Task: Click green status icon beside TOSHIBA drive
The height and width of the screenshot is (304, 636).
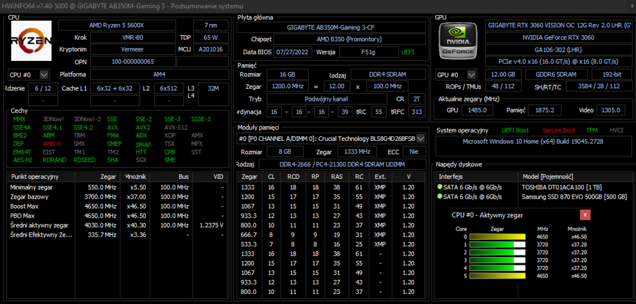Action: (439, 187)
